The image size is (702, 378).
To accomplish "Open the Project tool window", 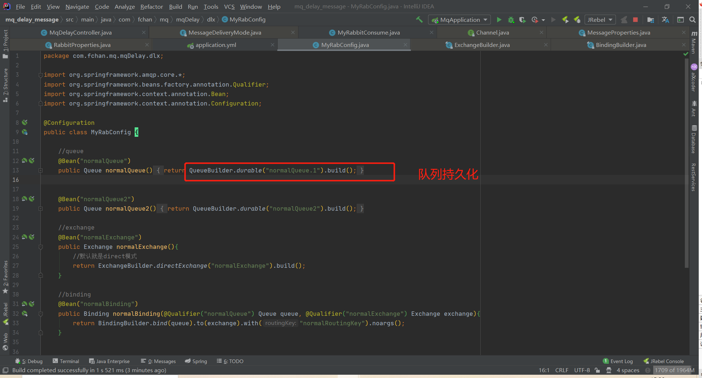I will click(5, 44).
